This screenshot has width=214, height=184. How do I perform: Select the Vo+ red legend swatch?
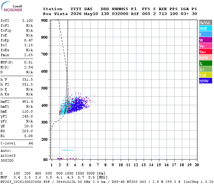click(x=205, y=52)
